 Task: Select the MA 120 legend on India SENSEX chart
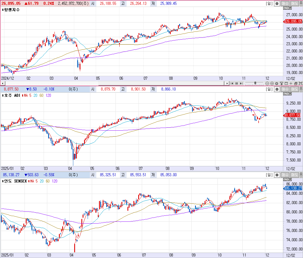point(55,181)
